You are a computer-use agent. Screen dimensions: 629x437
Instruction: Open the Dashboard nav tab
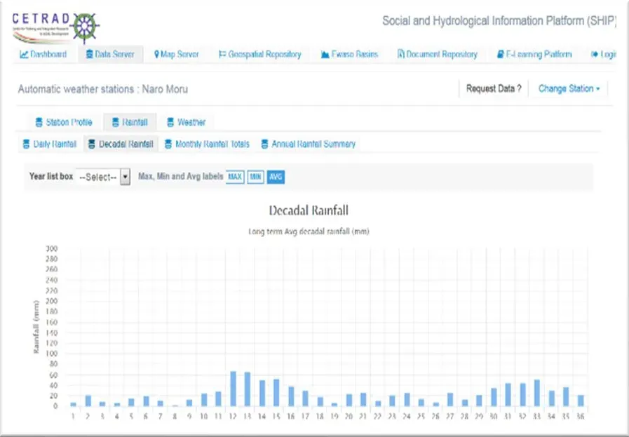click(43, 55)
